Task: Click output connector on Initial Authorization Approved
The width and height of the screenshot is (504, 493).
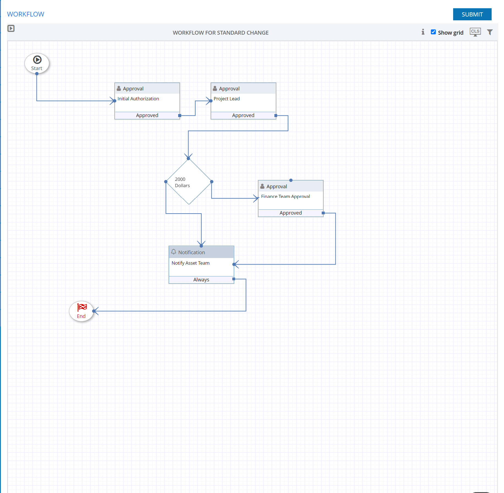Action: click(180, 116)
